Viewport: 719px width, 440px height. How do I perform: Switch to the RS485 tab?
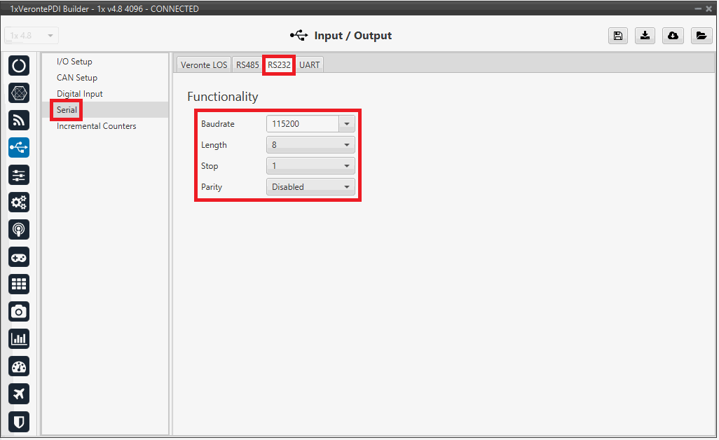click(247, 65)
